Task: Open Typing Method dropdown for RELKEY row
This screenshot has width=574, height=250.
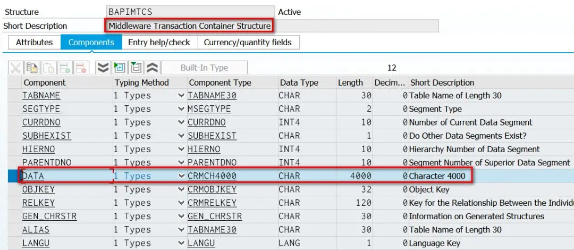Action: 181,203
